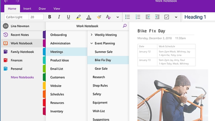Open the Heading 1 styles box

(x=199, y=17)
